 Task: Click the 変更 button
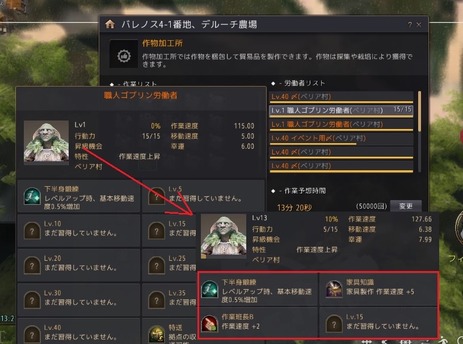(406, 206)
